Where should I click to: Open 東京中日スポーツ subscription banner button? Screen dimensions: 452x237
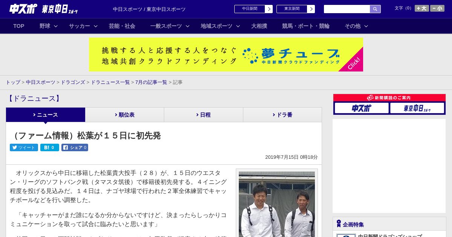coord(417,108)
